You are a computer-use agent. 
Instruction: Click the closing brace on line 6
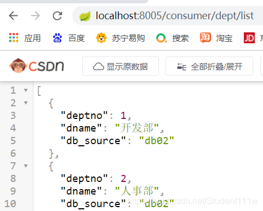[51, 154]
